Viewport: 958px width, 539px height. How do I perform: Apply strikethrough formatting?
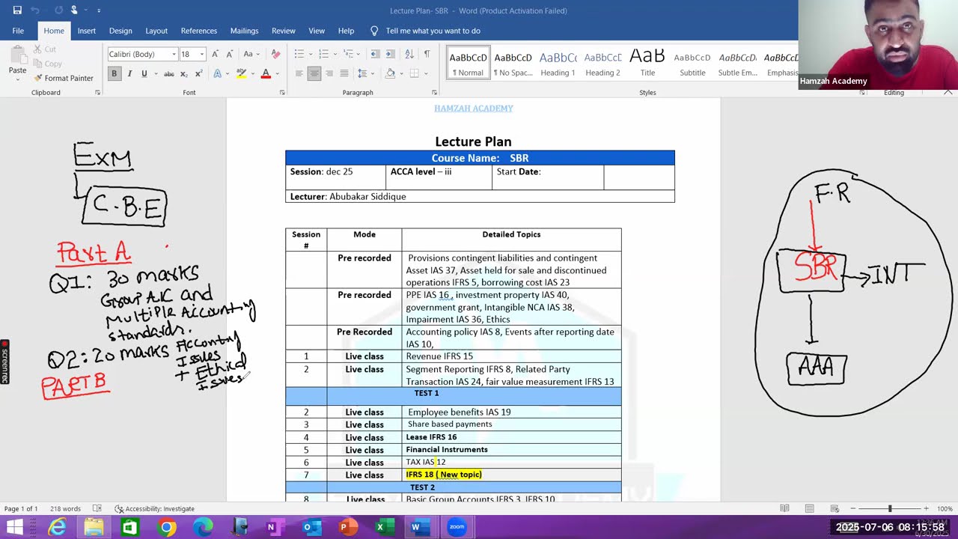click(x=169, y=73)
